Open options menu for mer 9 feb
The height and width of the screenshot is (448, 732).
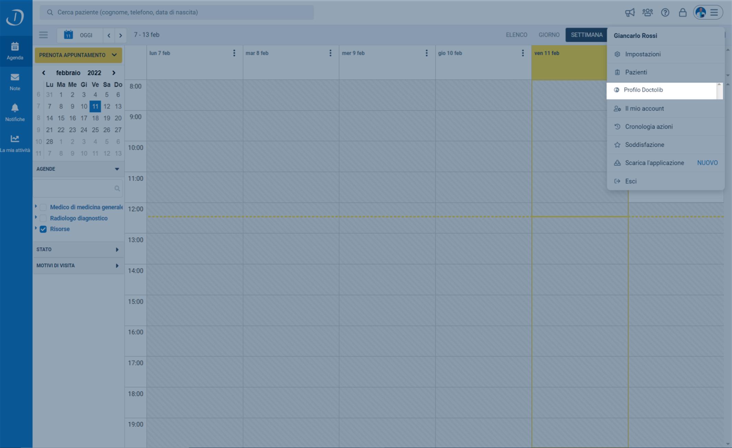(x=426, y=53)
